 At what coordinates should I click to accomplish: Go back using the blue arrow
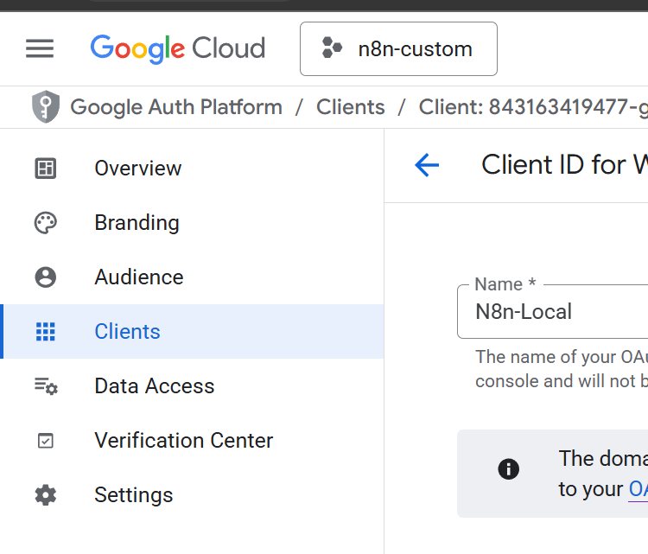[x=427, y=165]
